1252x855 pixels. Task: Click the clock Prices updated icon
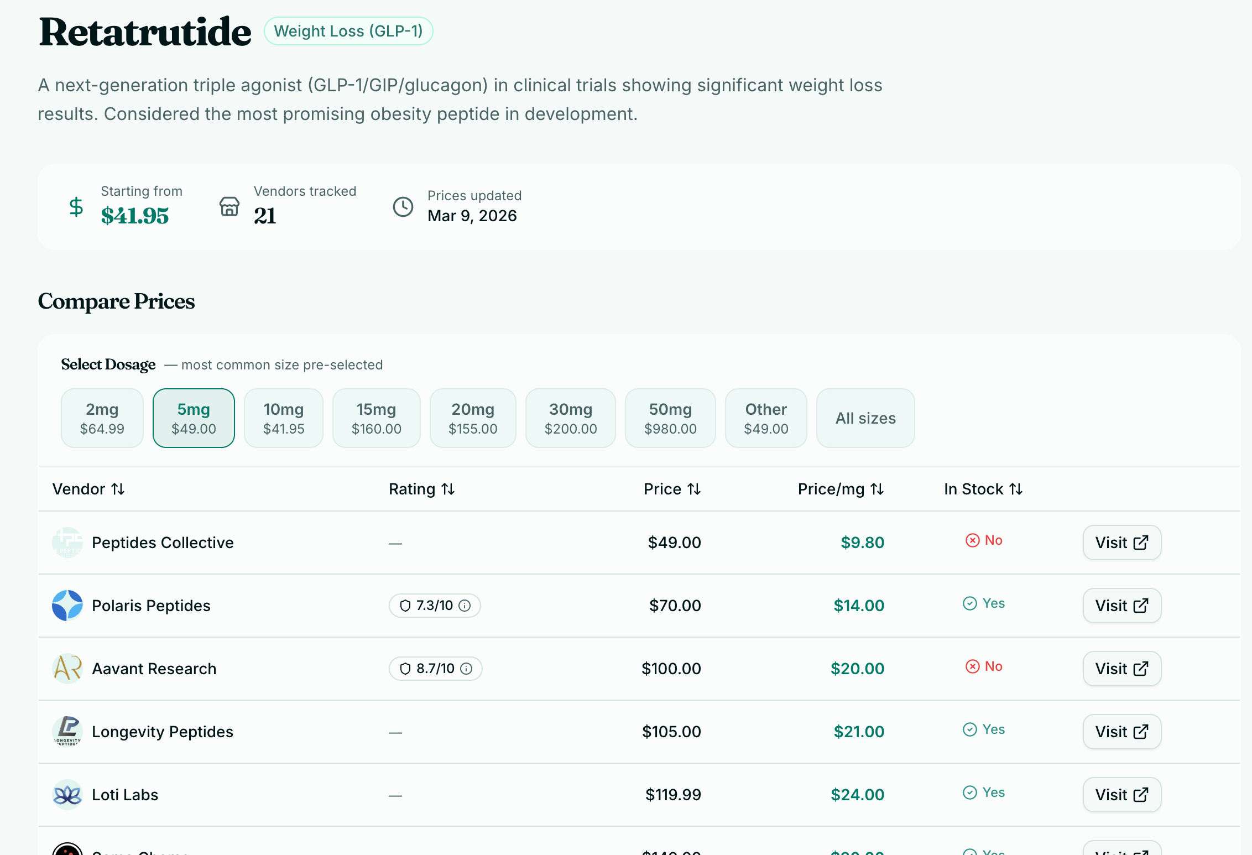(x=403, y=206)
